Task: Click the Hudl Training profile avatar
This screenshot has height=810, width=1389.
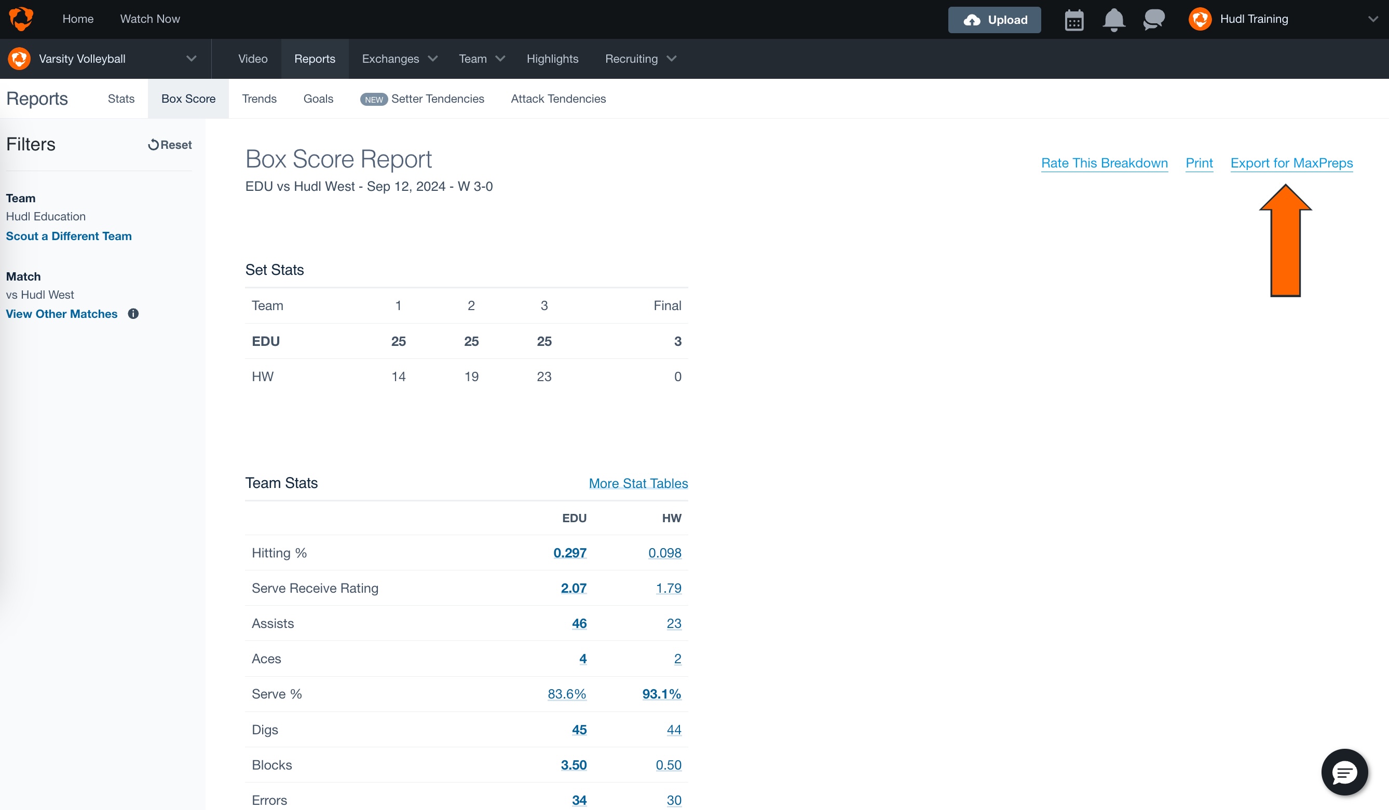Action: coord(1200,19)
